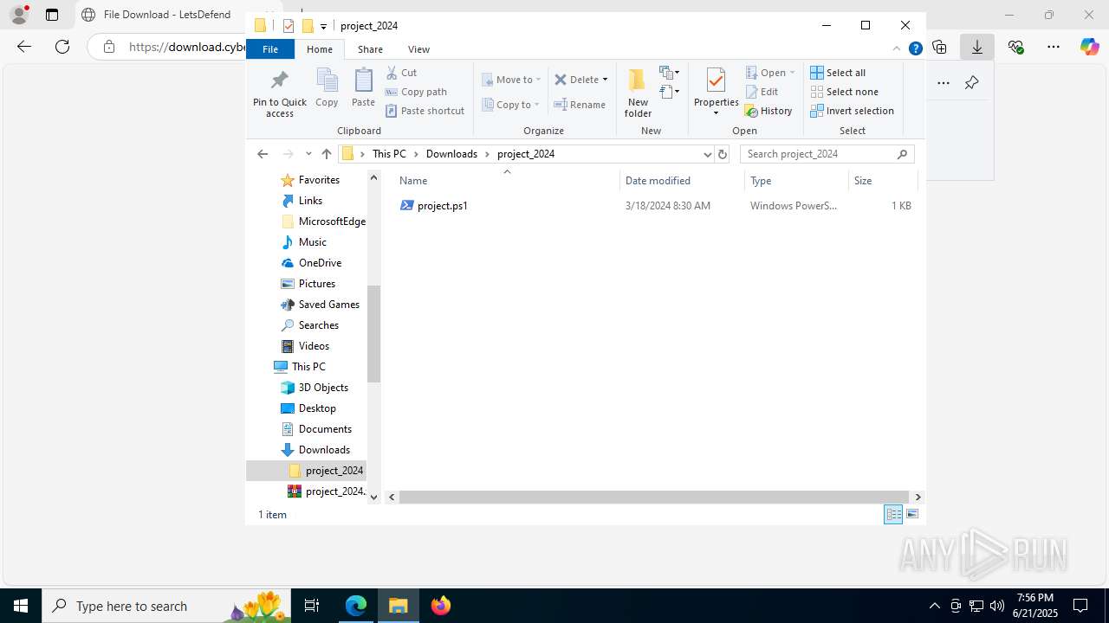The image size is (1109, 623).
Task: Open the New item dropdown
Action: tap(669, 73)
